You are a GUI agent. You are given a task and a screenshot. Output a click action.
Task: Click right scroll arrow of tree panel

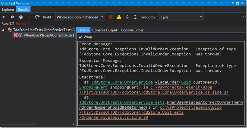pos(74,124)
